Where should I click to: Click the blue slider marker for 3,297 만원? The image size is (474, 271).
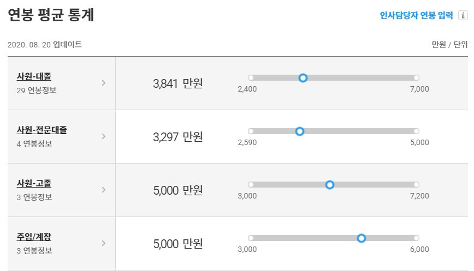point(300,131)
